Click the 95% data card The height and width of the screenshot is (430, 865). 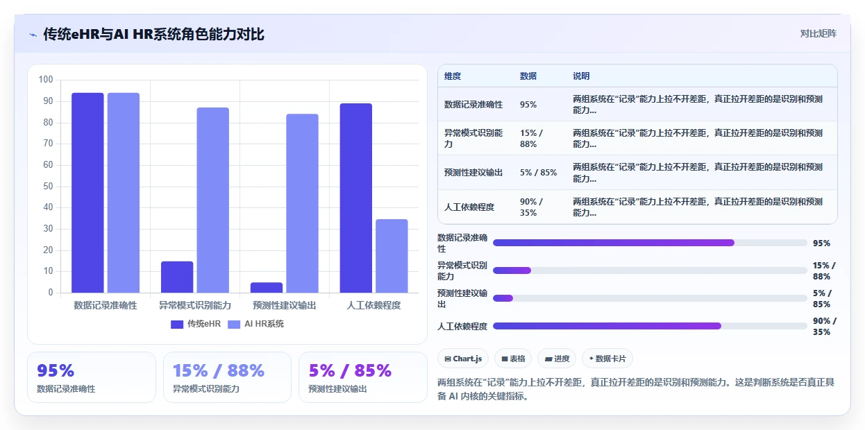pyautogui.click(x=92, y=377)
